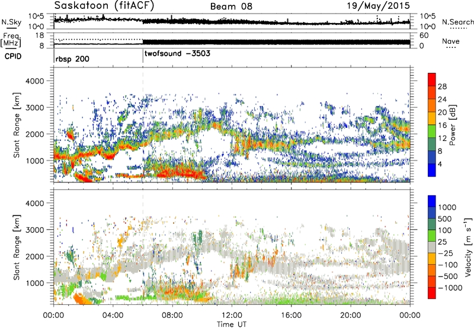Click the 'Beam 08' label
Image resolution: width=474 pixels, height=328 pixels.
pos(231,7)
